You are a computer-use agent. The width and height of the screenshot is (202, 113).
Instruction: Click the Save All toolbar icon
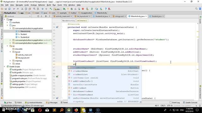pos(6,9)
